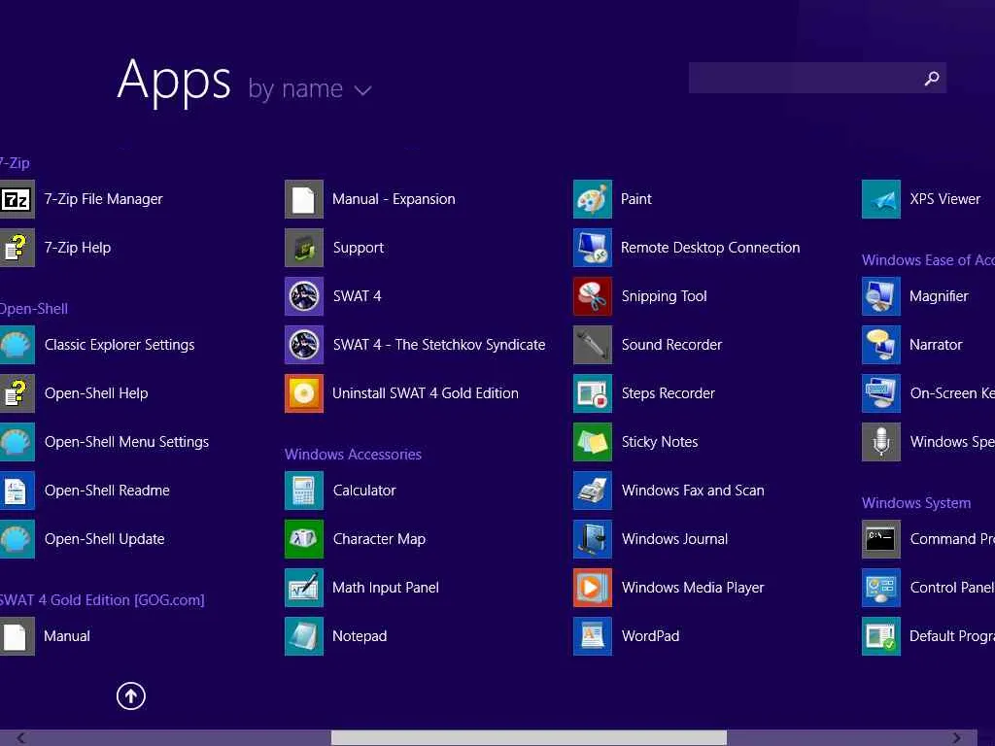Open the Default Programs icon
This screenshot has width=995, height=746.
click(x=881, y=636)
